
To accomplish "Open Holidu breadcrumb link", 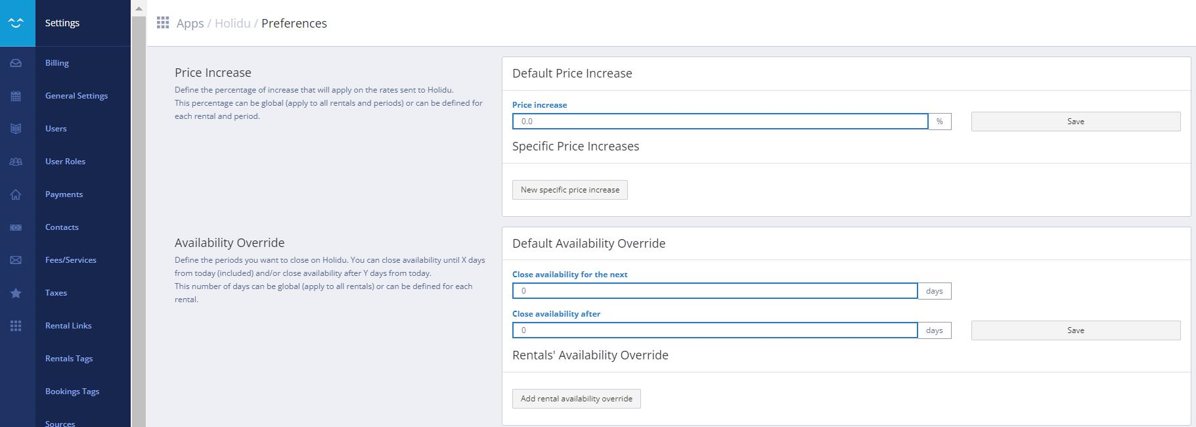I will point(233,24).
